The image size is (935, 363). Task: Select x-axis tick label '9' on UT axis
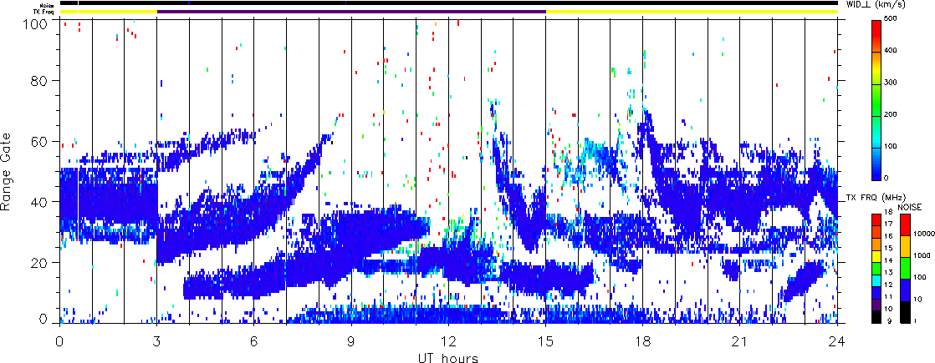point(351,341)
